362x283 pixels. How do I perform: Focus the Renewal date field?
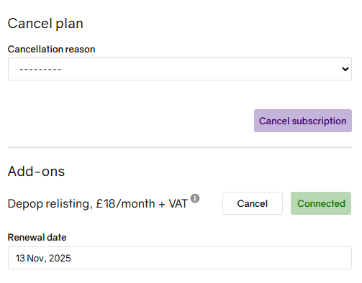click(x=180, y=258)
